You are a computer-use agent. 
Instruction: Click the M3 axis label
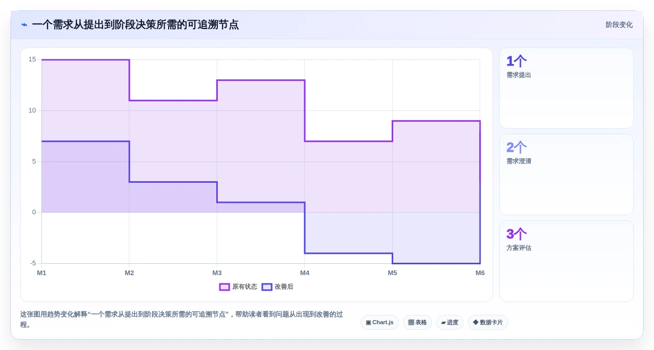pos(217,273)
